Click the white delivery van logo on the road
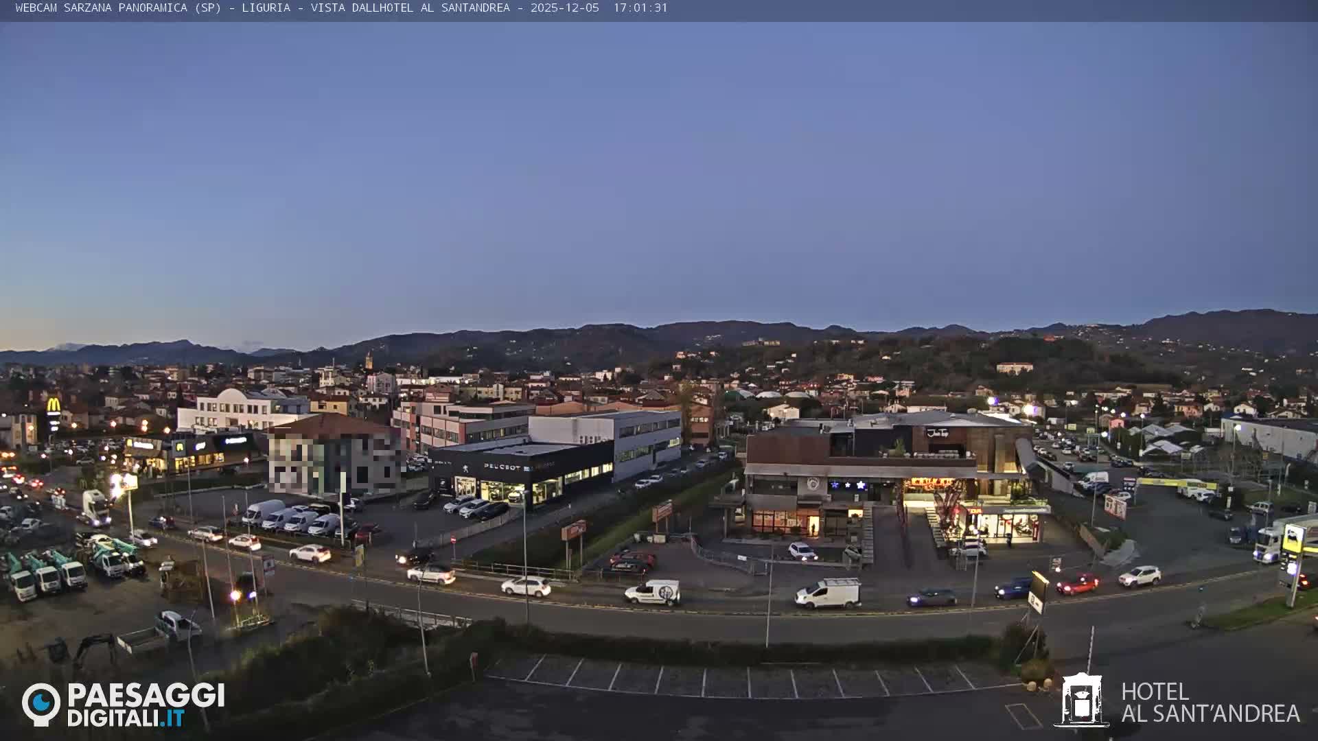The height and width of the screenshot is (741, 1318). coord(664,591)
